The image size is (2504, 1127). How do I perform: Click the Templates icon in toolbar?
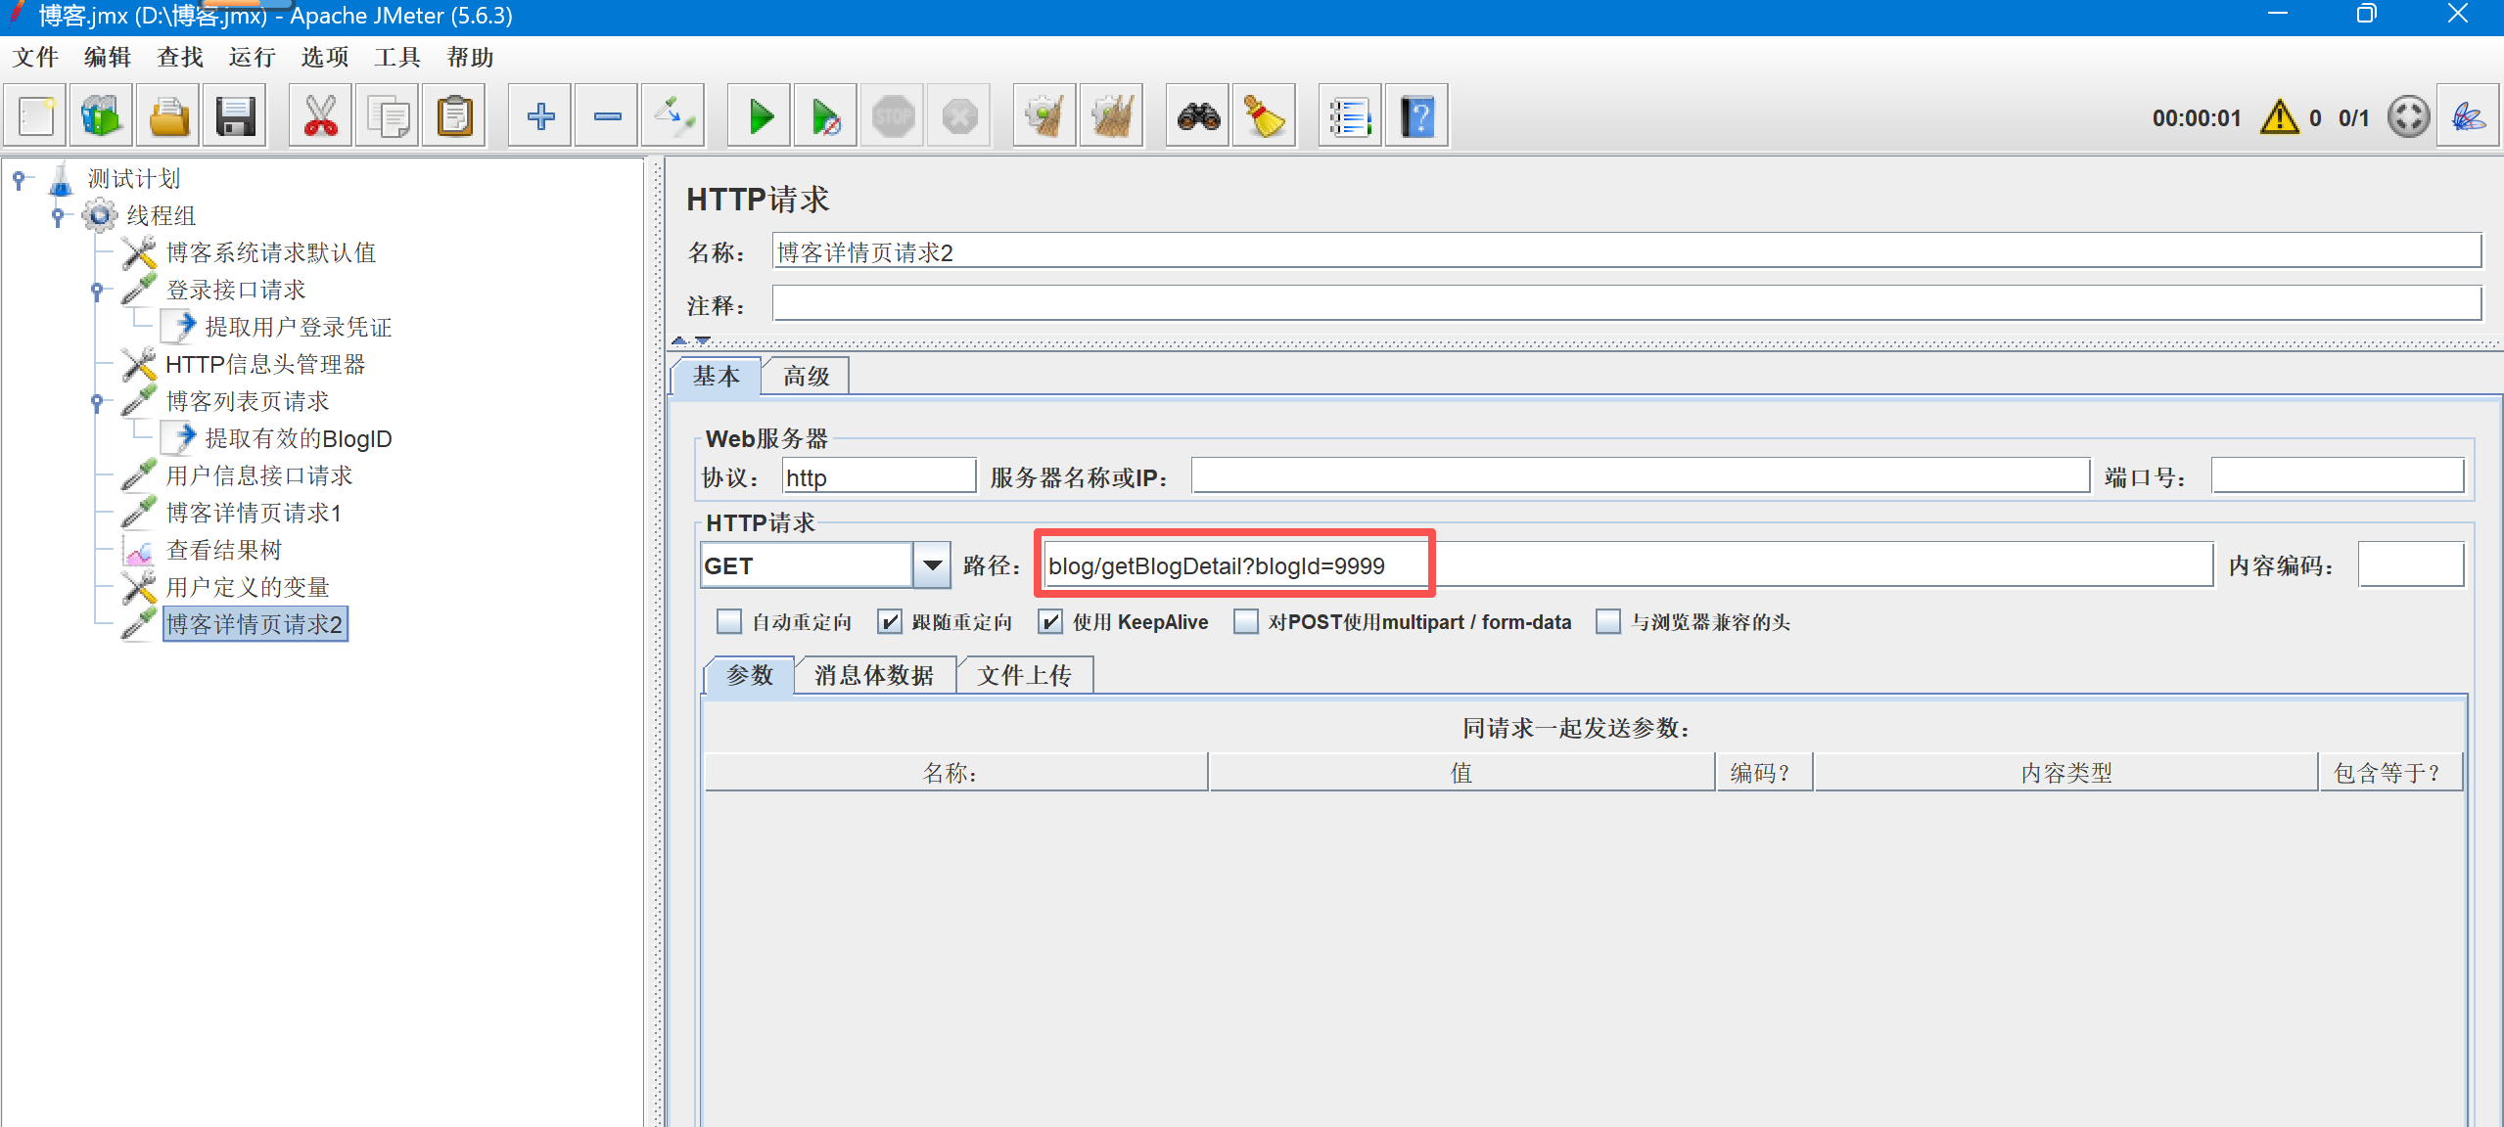coord(102,117)
